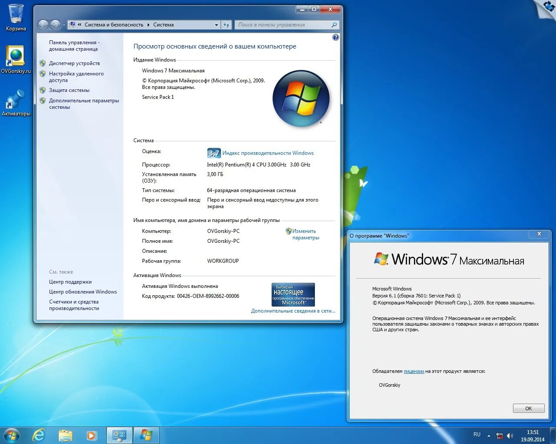Click Активация Windows выполнена text

[x=180, y=286]
